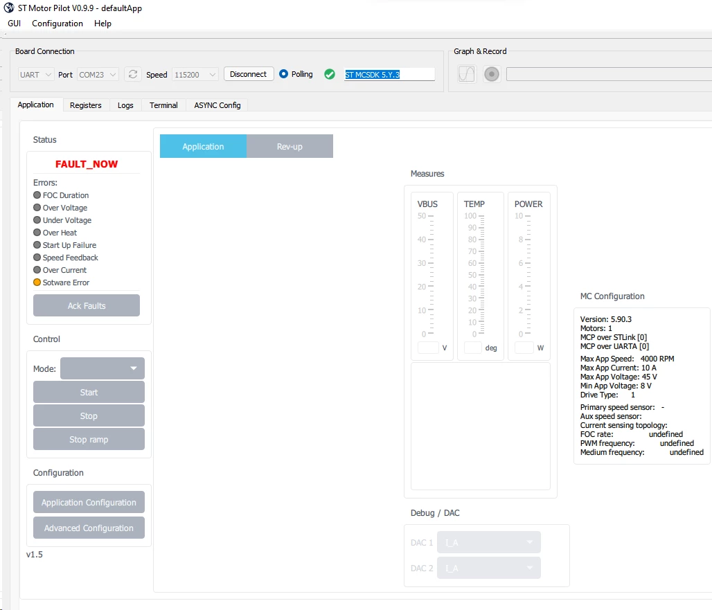Toggle the Polling radio button
The width and height of the screenshot is (712, 610).
coord(283,73)
